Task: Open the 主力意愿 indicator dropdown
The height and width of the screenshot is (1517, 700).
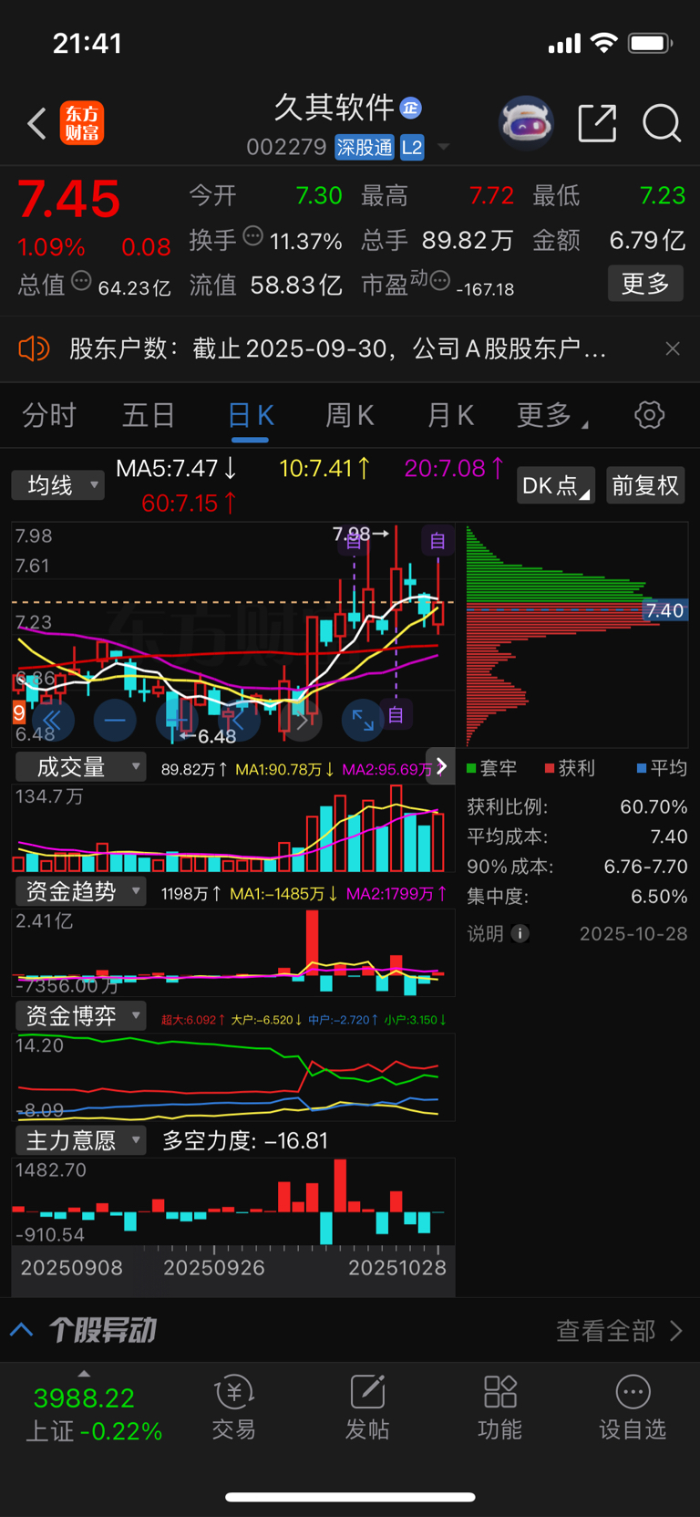Action: point(80,1140)
